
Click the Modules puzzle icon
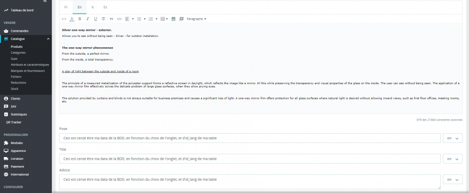coord(6,143)
